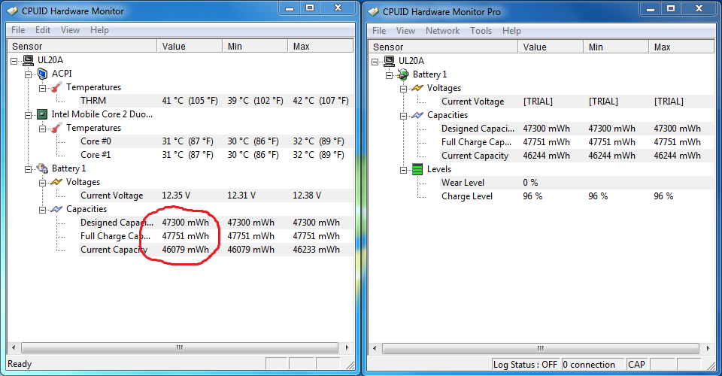Screen dimensions: 722x376
Task: Click the right scroll arrow in Hardware Monitor
Action: tap(347, 348)
